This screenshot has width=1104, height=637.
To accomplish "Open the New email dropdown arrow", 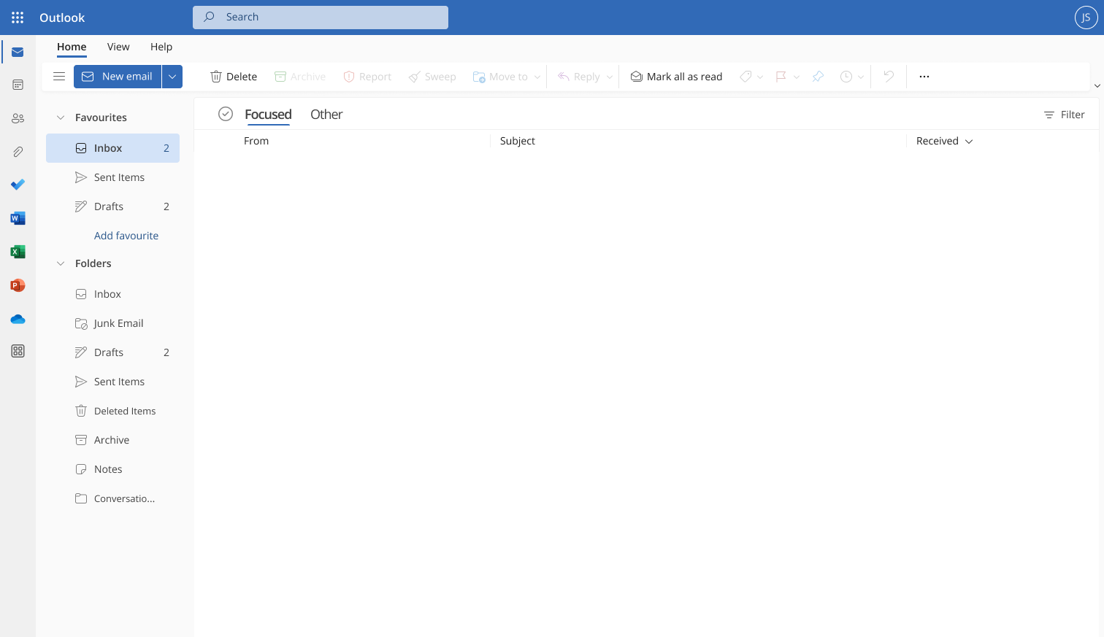I will click(x=172, y=77).
